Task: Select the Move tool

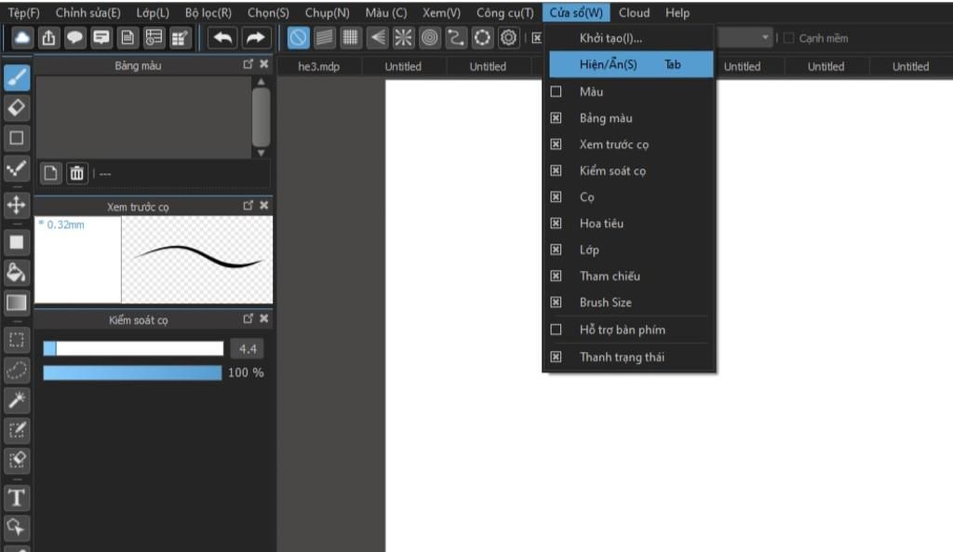Action: [17, 205]
